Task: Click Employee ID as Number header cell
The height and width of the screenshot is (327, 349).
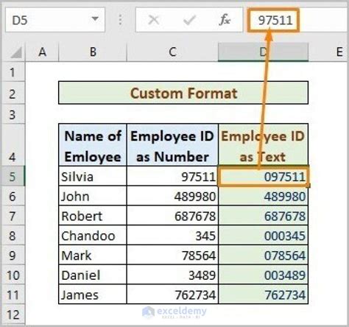Action: [x=172, y=145]
